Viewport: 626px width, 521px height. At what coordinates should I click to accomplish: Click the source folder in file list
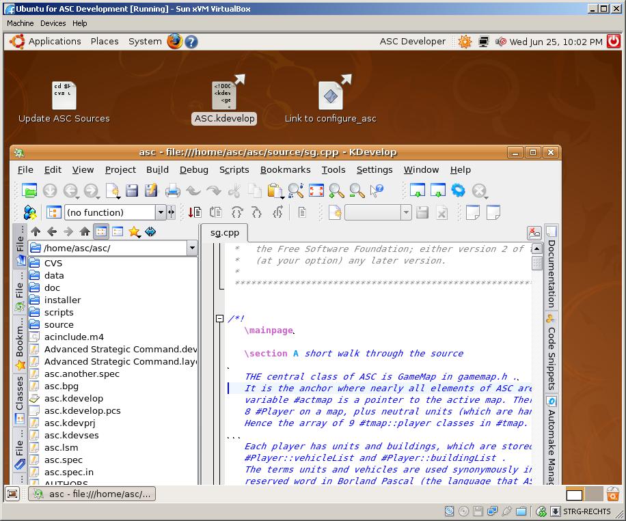point(59,325)
